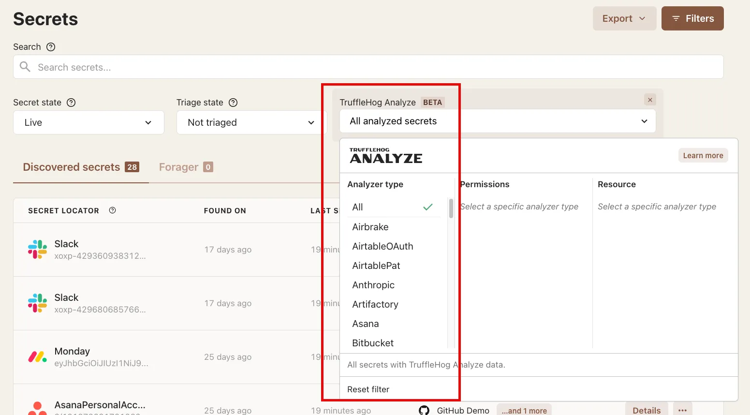Open the Export dropdown
Image resolution: width=750 pixels, height=415 pixels.
(624, 18)
